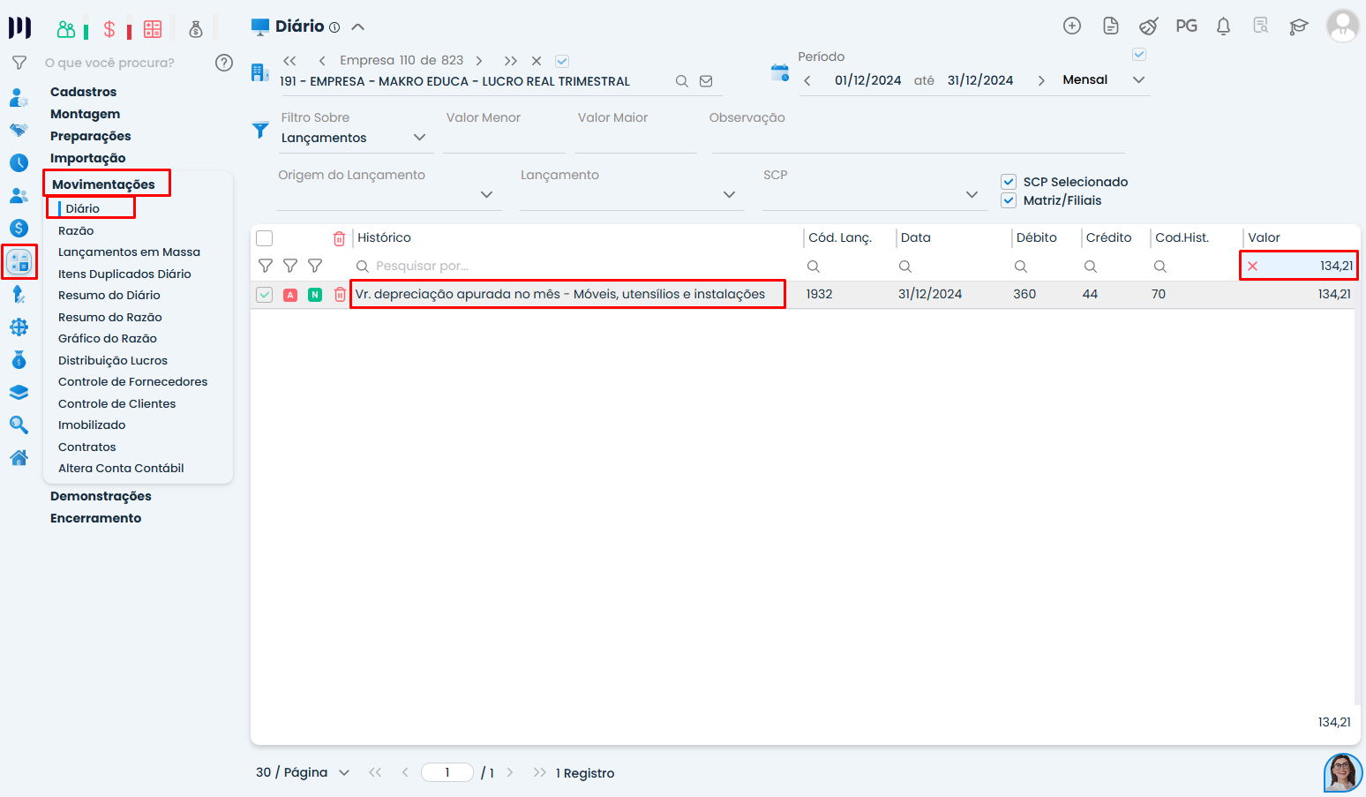The image size is (1366, 797).
Task: Click the period calendar icon
Action: pos(779,73)
